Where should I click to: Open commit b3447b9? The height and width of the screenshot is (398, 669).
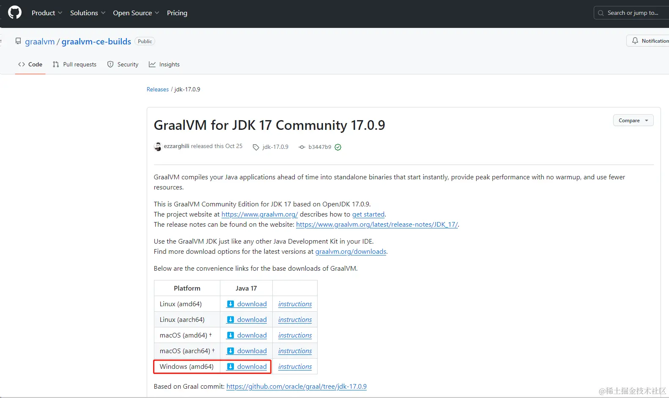(x=320, y=147)
